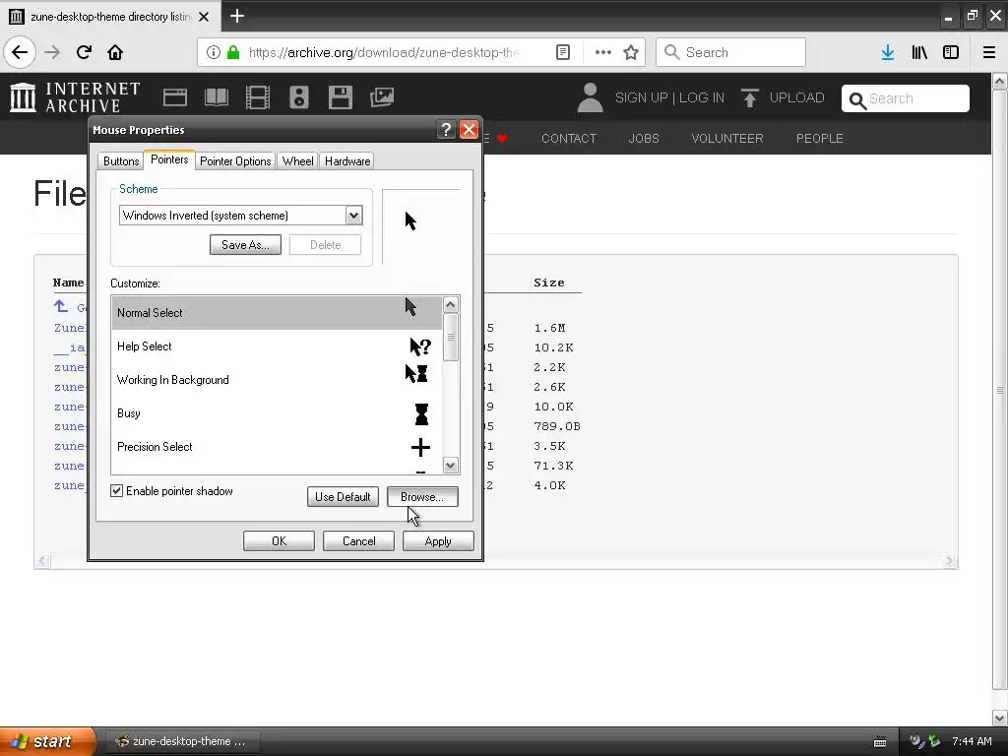The height and width of the screenshot is (756, 1008).
Task: Click Customize list scroll down arrow
Action: click(451, 465)
